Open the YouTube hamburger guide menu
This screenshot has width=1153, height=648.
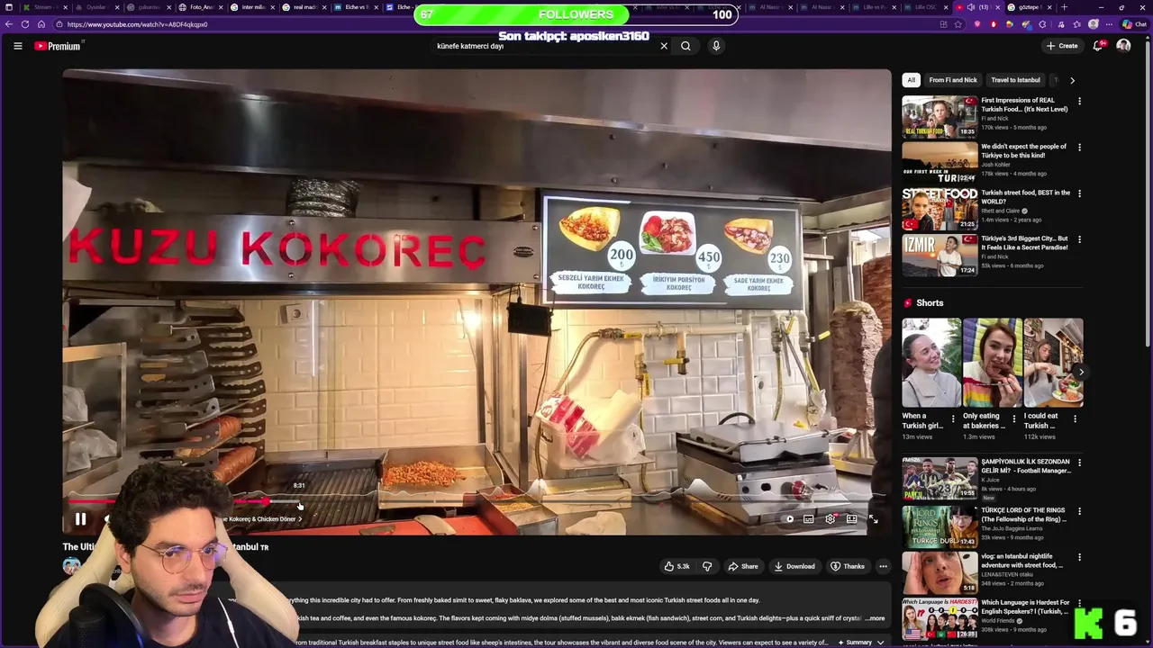[x=17, y=46]
